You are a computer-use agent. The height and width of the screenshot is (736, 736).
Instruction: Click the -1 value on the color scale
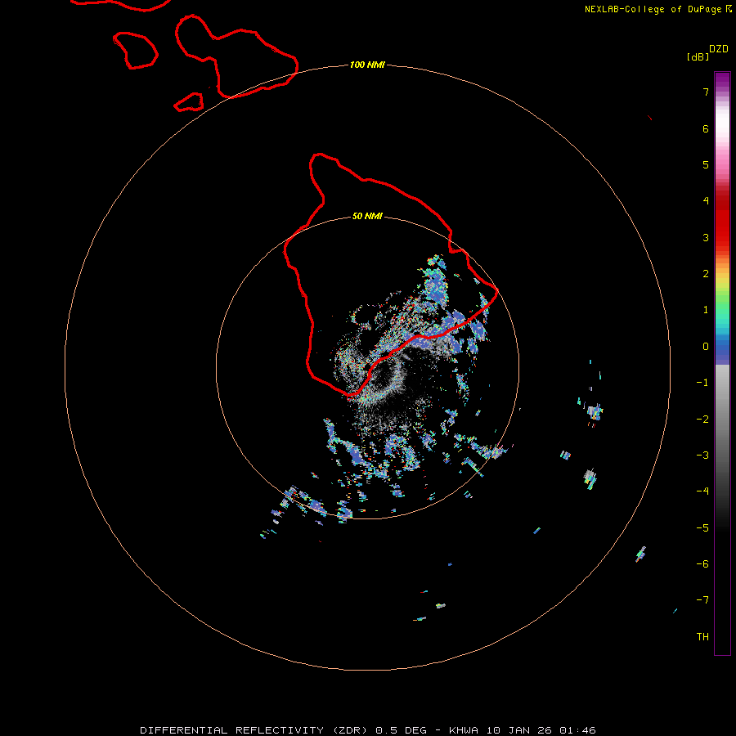(702, 383)
